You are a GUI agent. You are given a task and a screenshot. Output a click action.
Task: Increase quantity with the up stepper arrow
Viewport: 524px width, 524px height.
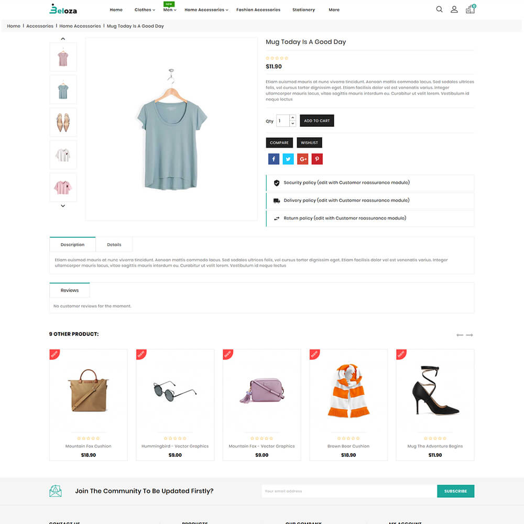[x=292, y=117]
